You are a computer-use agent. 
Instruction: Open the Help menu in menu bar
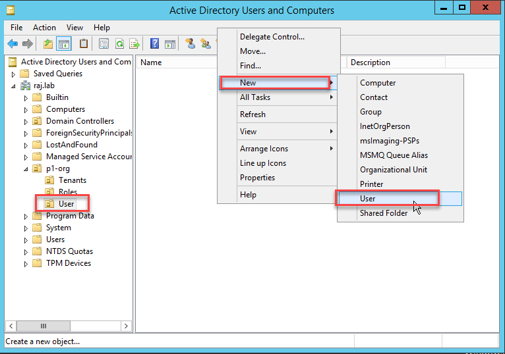(x=102, y=28)
